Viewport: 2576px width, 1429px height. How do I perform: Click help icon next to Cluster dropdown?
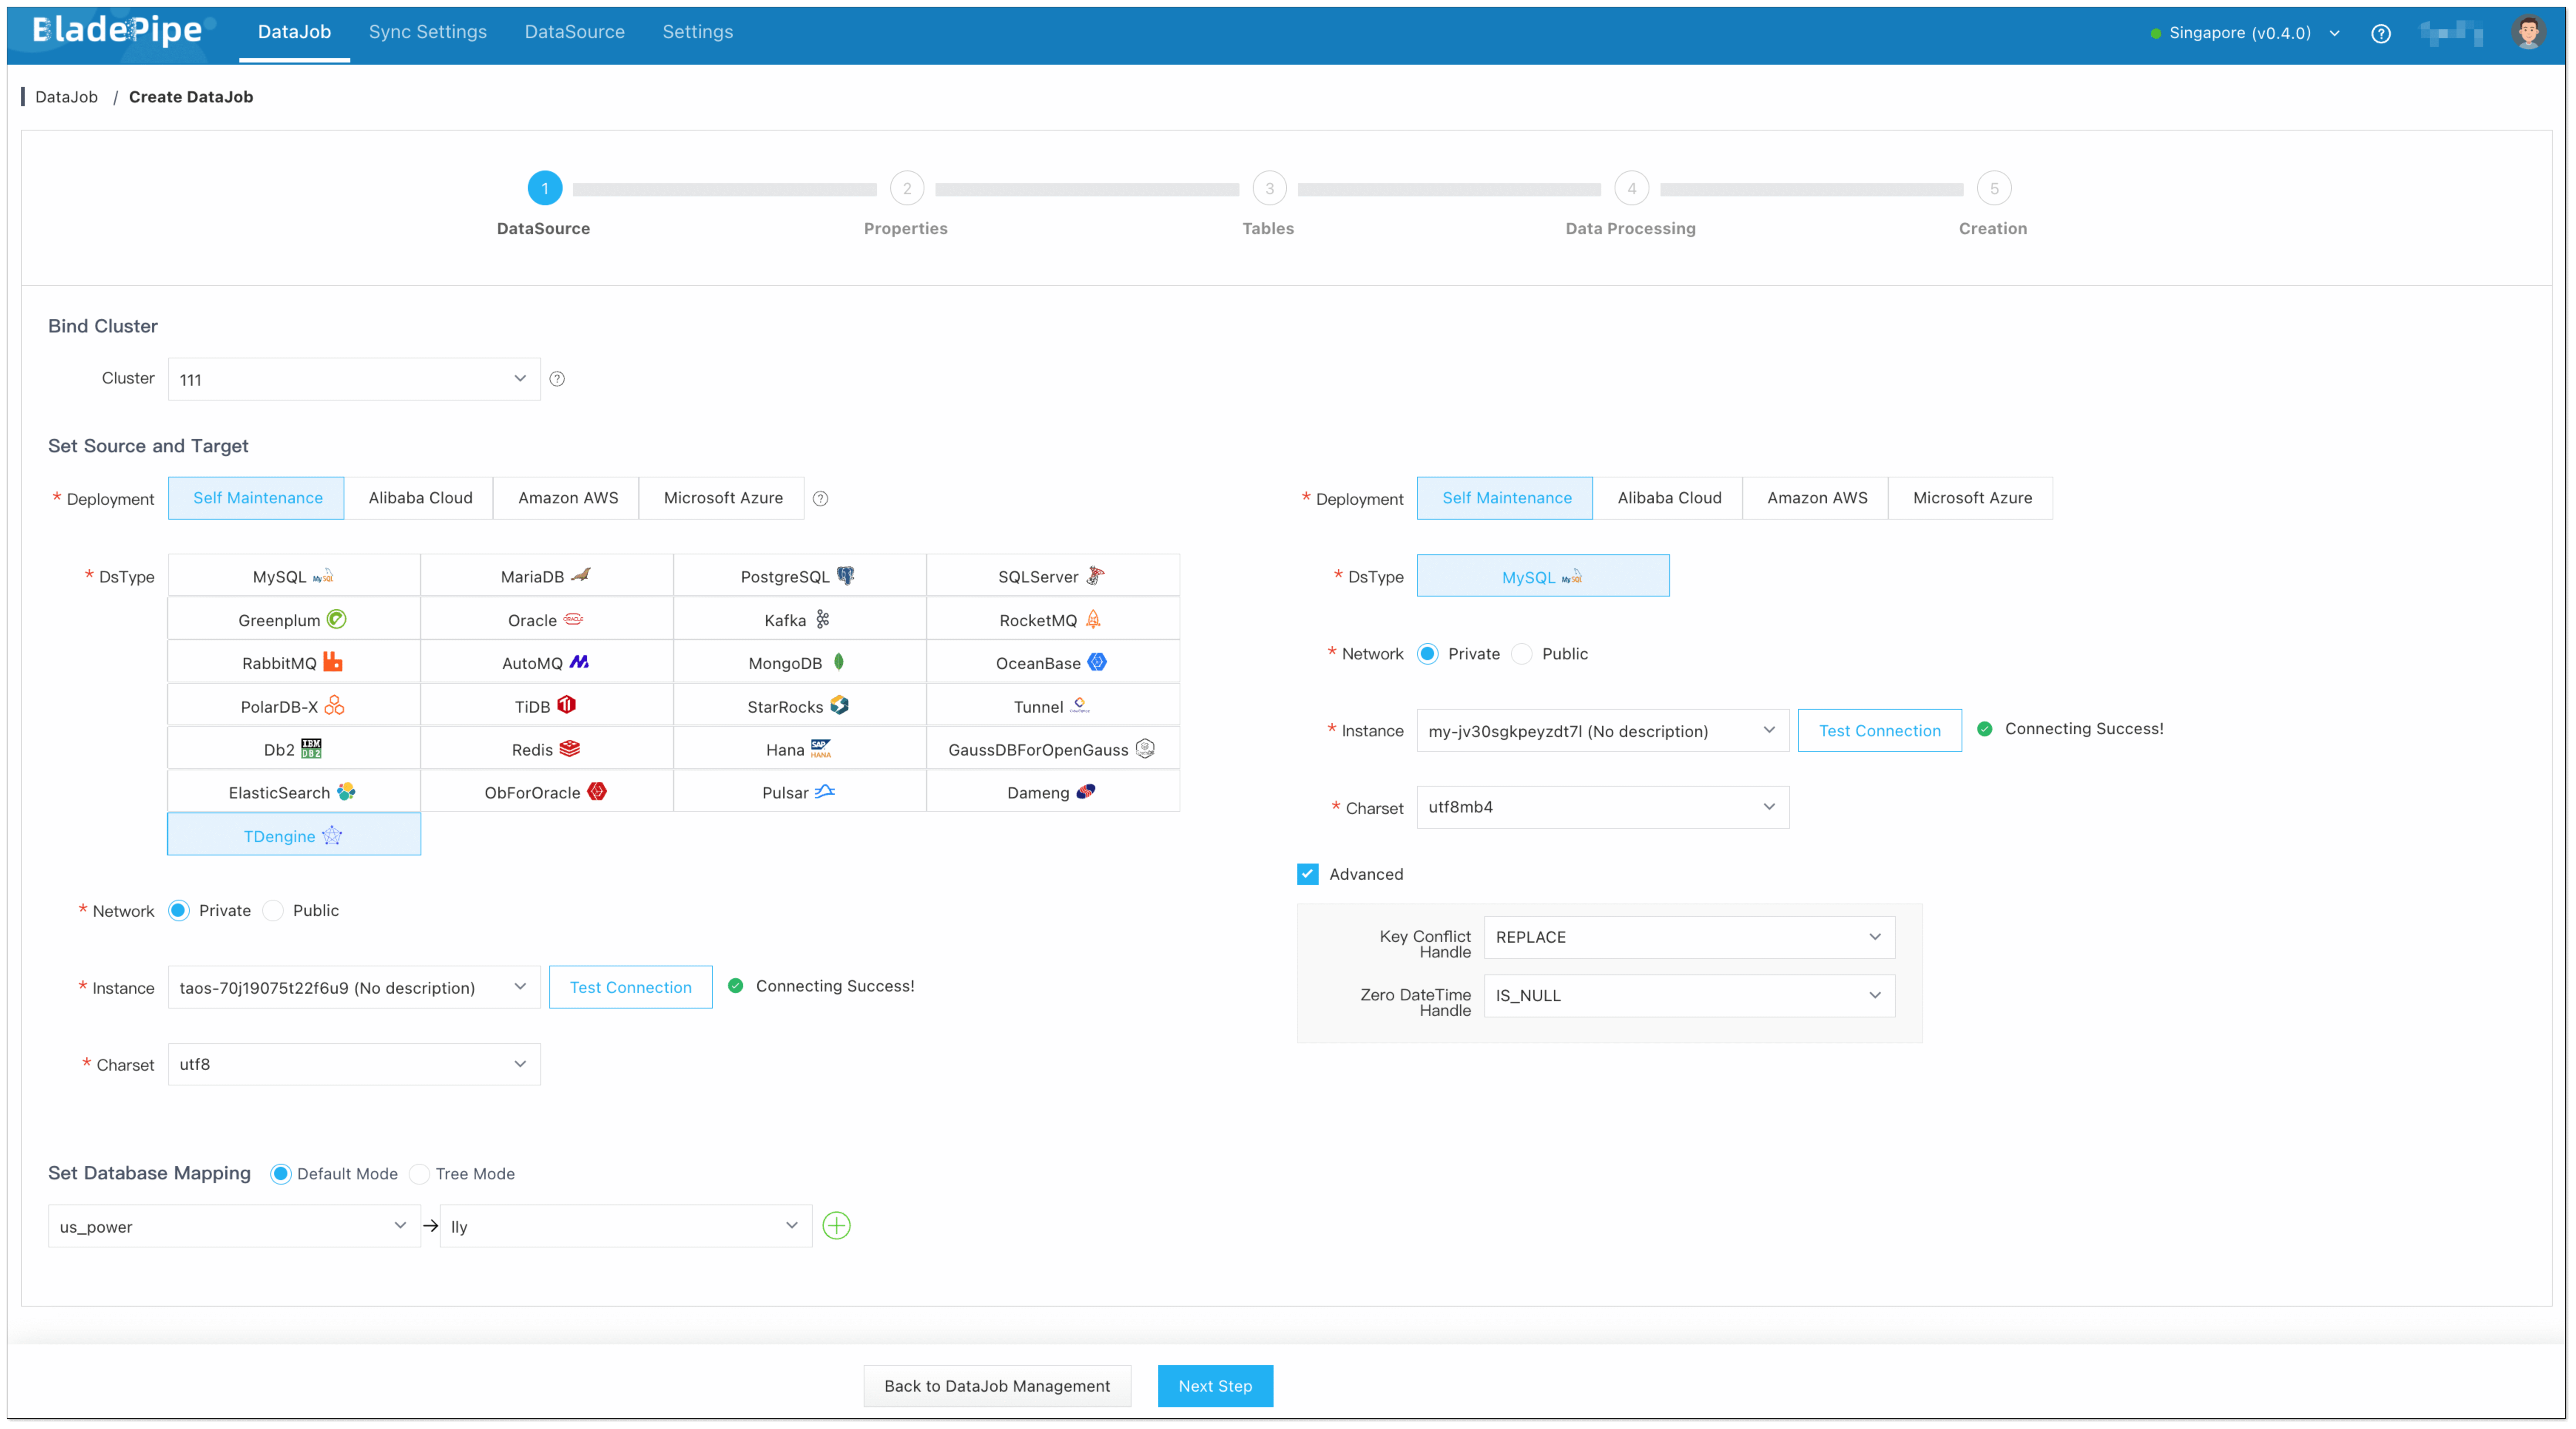click(x=557, y=379)
